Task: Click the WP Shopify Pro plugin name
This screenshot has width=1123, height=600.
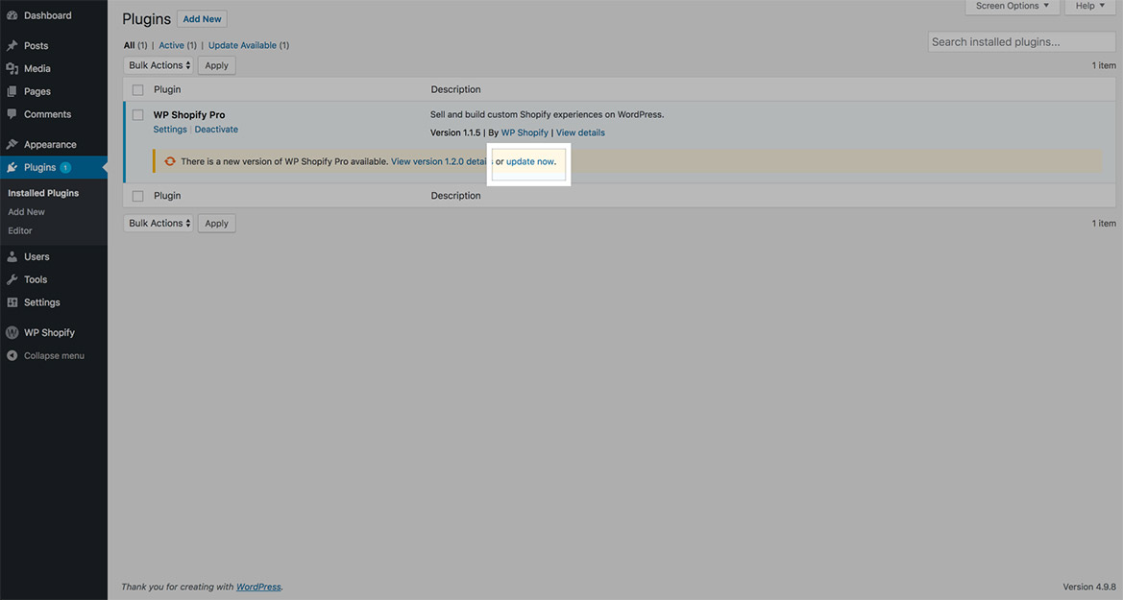Action: (189, 114)
